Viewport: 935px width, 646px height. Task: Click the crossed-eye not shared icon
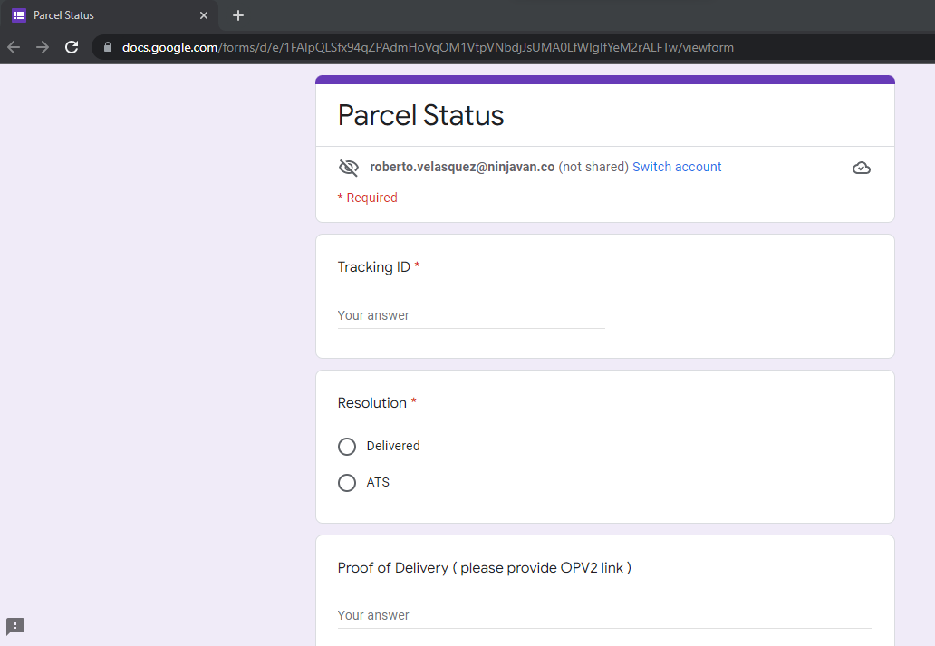(349, 168)
